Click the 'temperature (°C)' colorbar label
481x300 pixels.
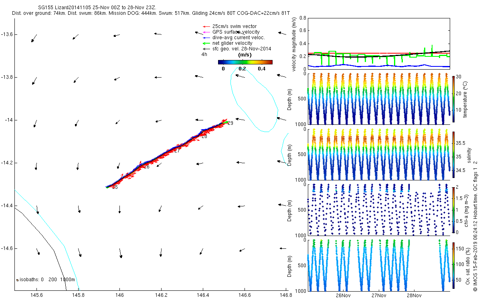(466, 99)
